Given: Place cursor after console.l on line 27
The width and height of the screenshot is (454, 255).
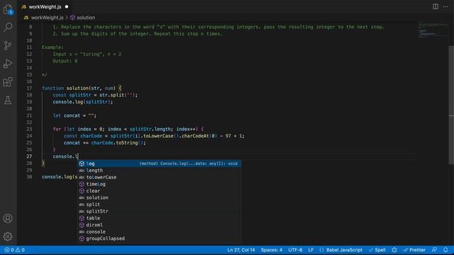Looking at the screenshot, I should click(x=79, y=157).
